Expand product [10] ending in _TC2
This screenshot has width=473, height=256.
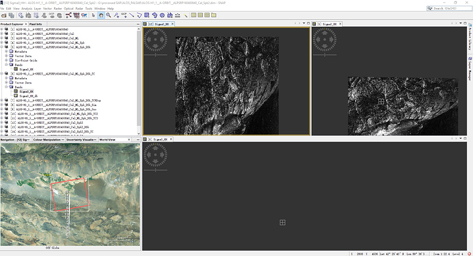pos(2,114)
